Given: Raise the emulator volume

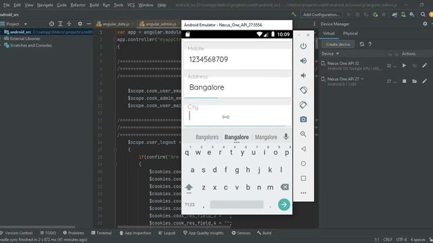Looking at the screenshot, I should click(303, 61).
